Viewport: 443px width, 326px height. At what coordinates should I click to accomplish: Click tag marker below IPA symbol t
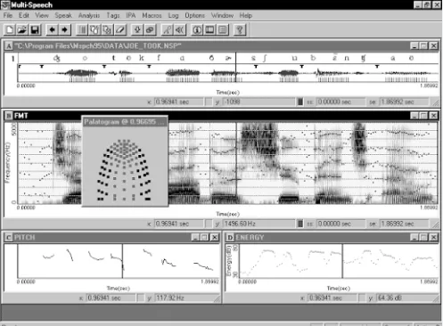104,67
